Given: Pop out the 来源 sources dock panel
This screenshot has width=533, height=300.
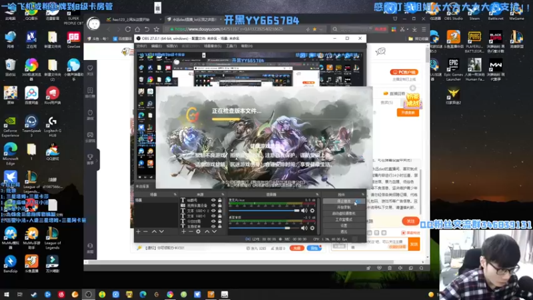Looking at the screenshot, I should [x=223, y=195].
